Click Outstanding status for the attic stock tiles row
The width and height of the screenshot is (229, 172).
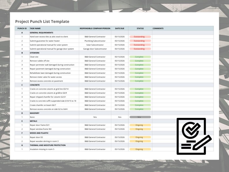tap(140, 37)
